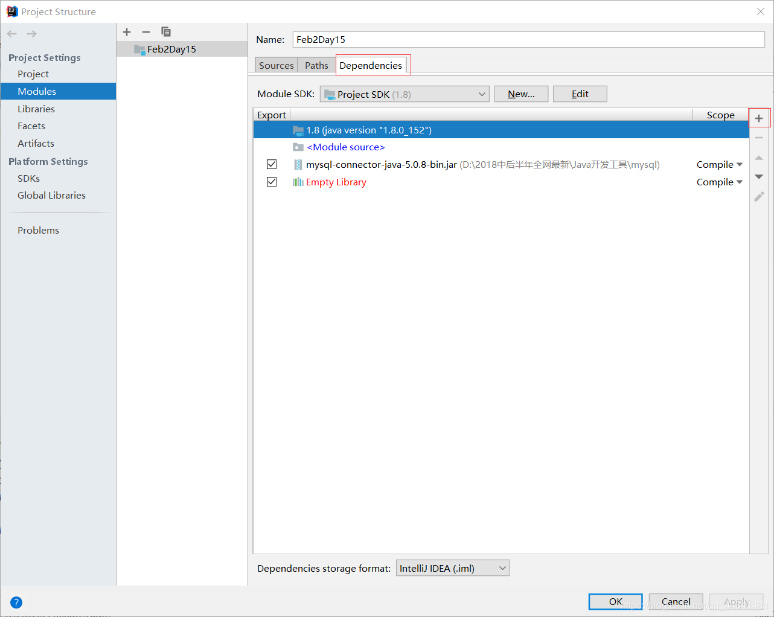Open Global Libraries settings
Screen dimensions: 774x617
click(51, 195)
